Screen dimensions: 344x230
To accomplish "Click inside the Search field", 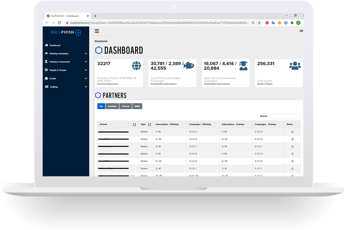I will pyautogui.click(x=284, y=116).
